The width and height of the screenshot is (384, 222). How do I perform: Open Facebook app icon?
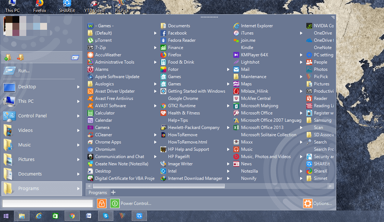coord(163,33)
